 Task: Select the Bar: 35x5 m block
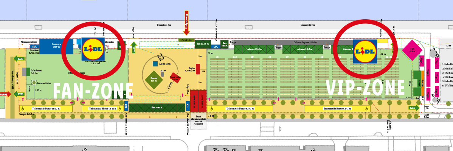(157, 108)
